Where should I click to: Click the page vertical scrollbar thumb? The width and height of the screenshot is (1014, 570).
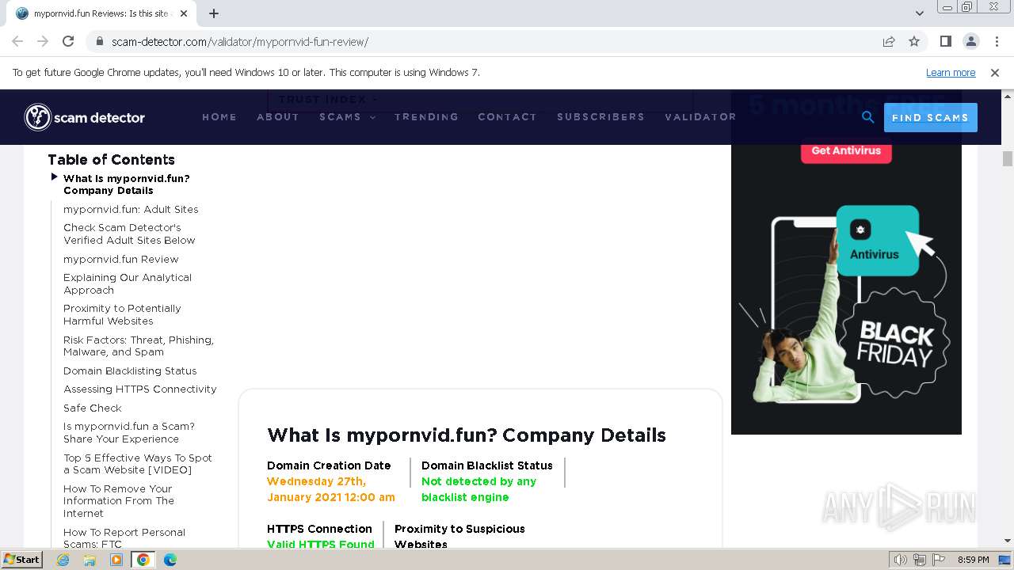tap(1008, 158)
